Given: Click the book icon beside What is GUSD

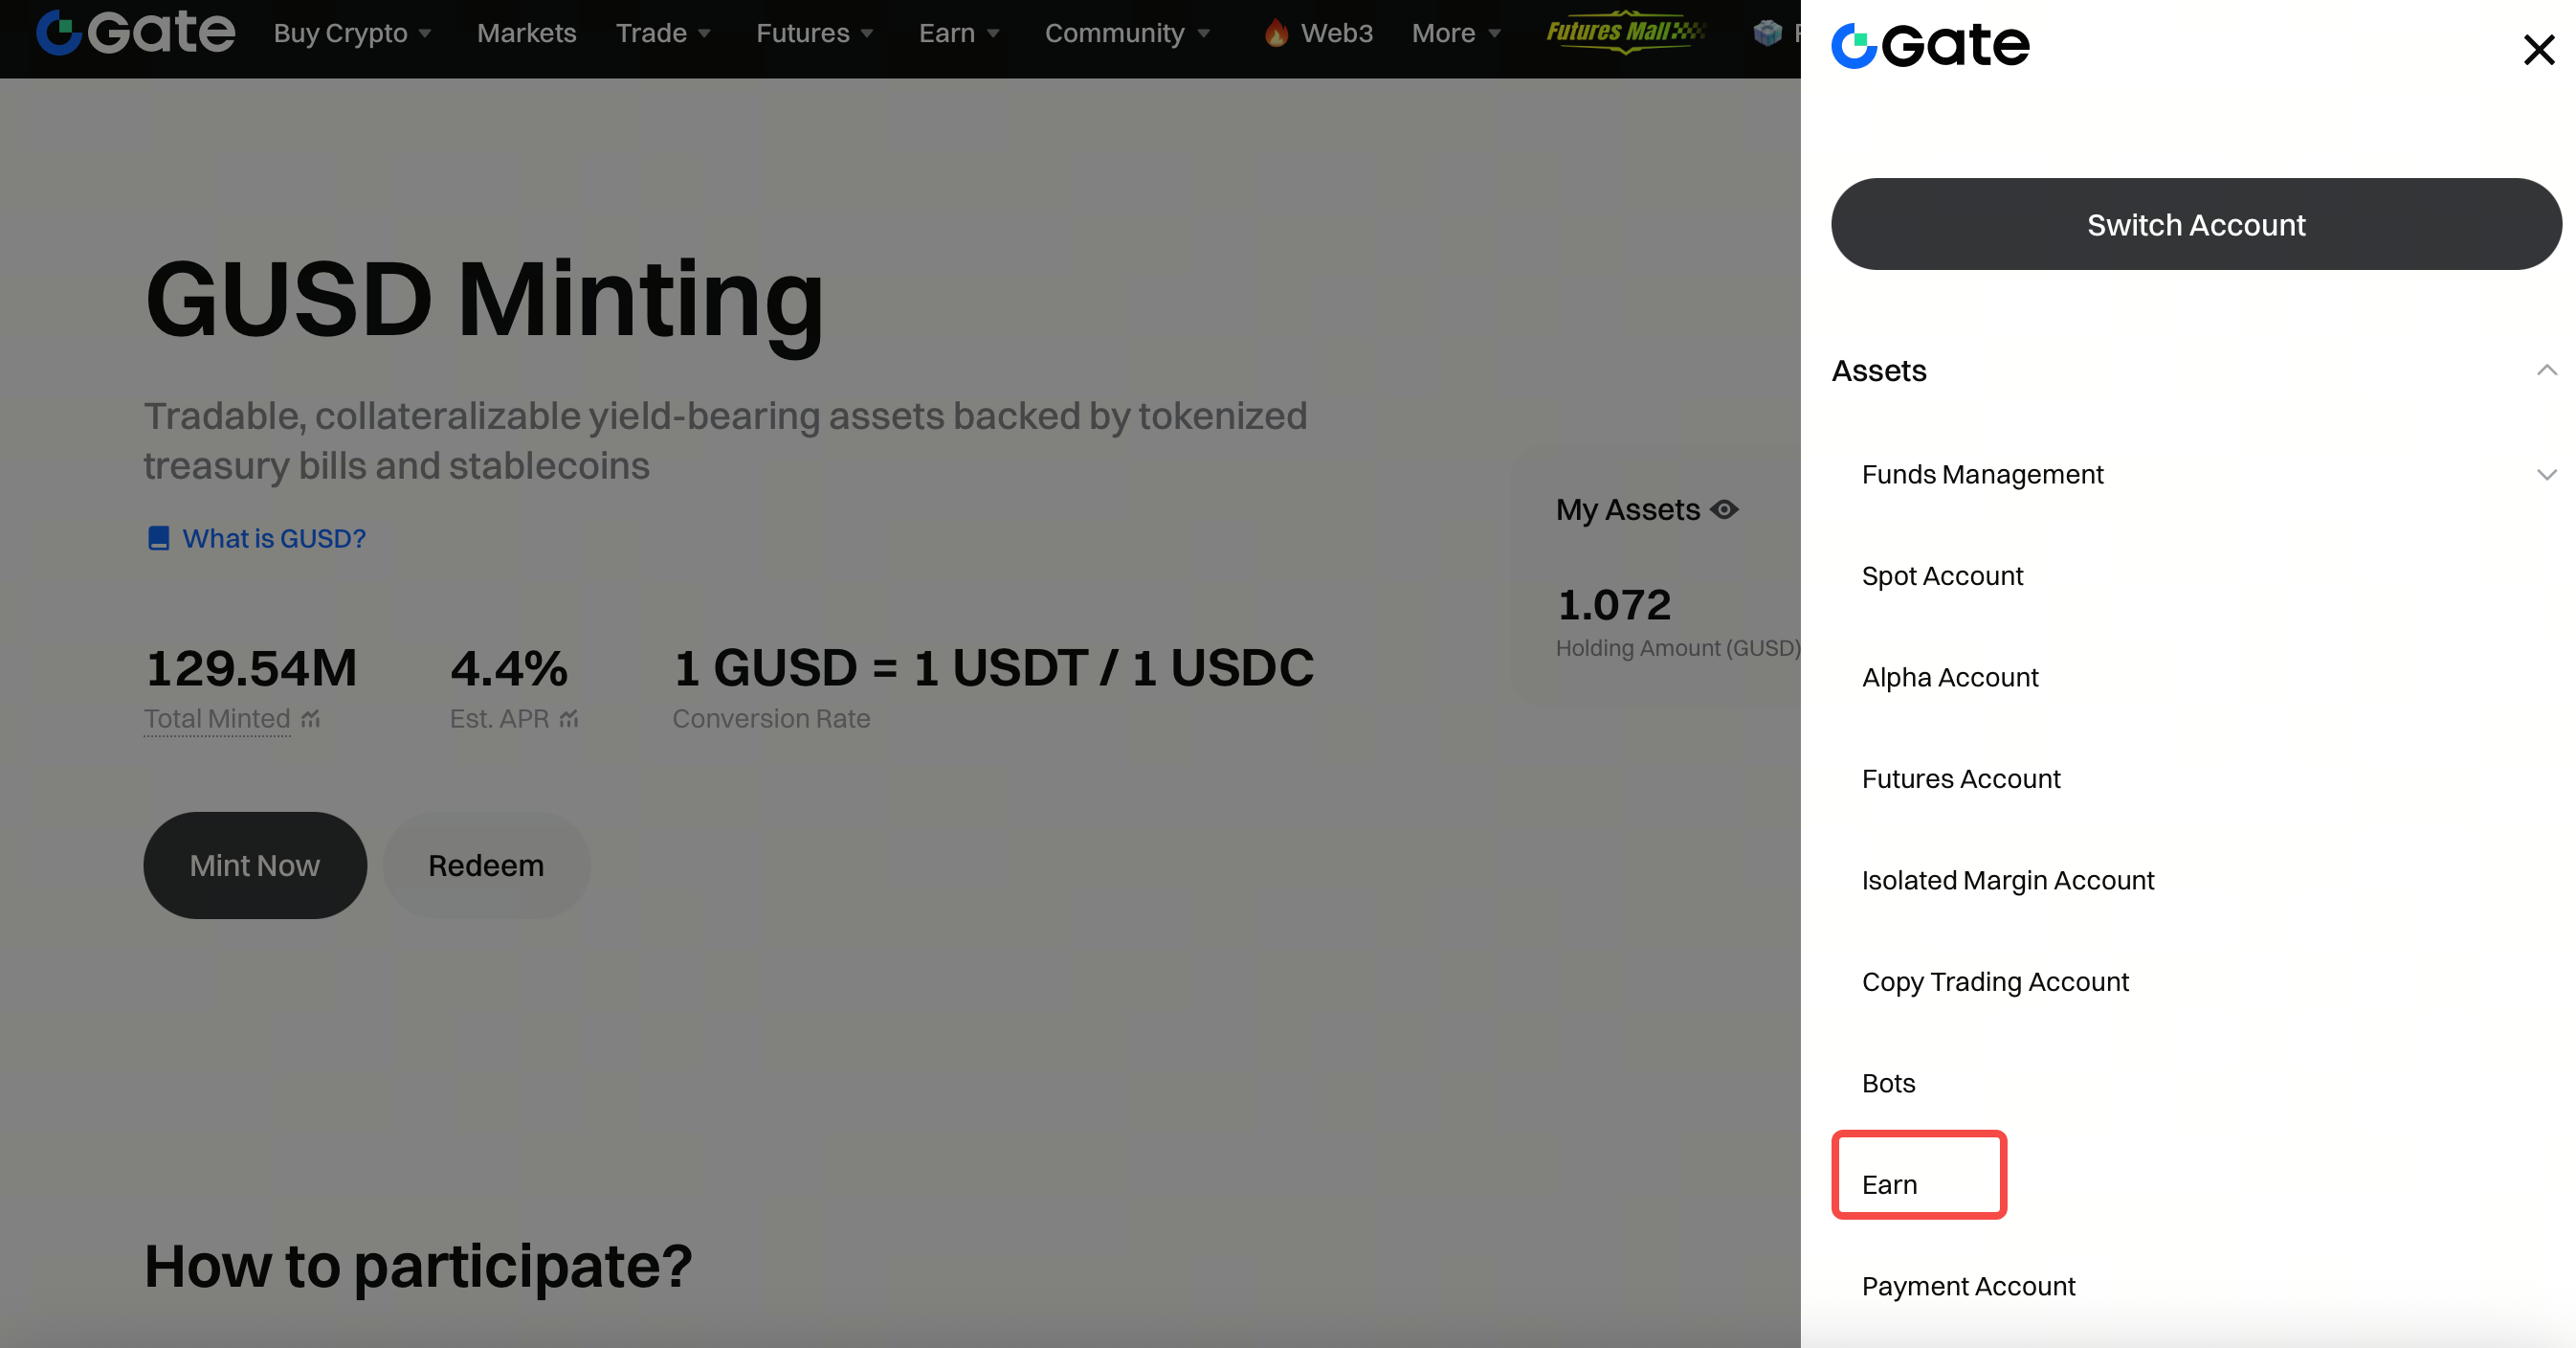Looking at the screenshot, I should 158,538.
